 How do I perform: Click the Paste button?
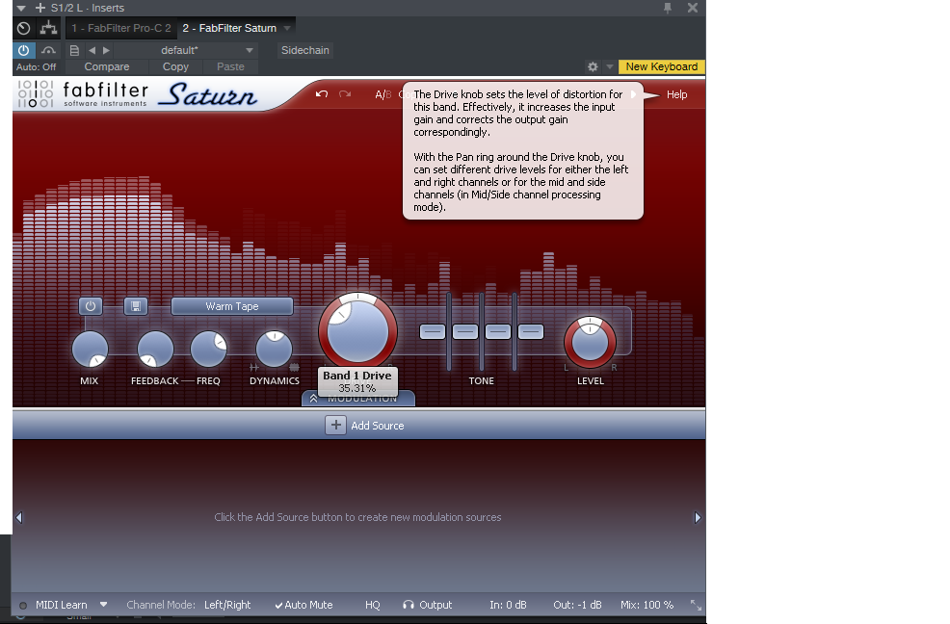230,66
